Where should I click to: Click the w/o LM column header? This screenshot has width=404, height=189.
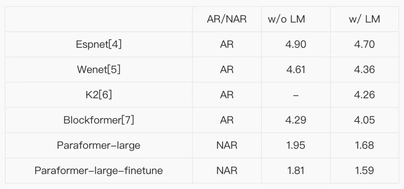click(x=286, y=19)
